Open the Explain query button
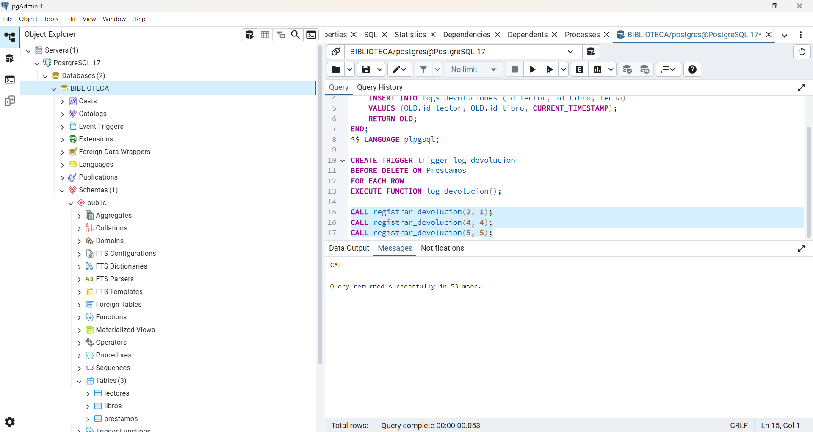This screenshot has width=813, height=432. click(580, 69)
